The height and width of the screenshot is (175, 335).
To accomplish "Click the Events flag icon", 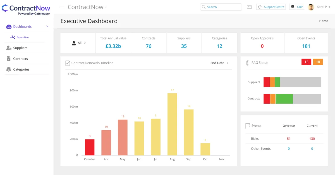I will 247,126.
